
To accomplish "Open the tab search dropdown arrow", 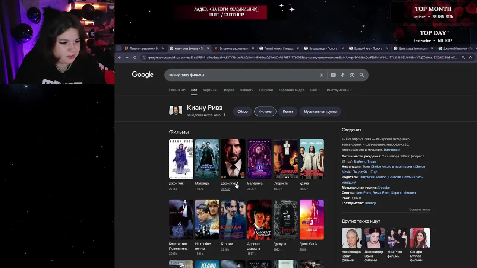I will tap(119, 48).
